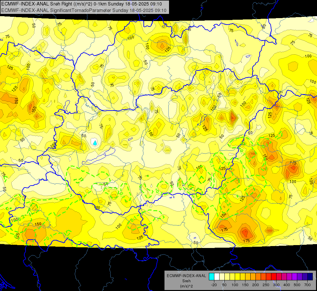The height and width of the screenshot is (291, 317).
Task: Click the ECMWF-INDEX-ANAL legend title
Action: [x=187, y=276]
